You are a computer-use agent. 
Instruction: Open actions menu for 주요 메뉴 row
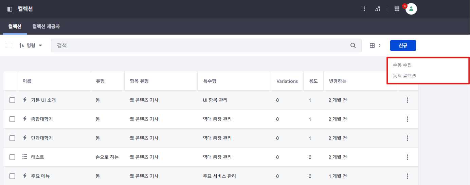(x=407, y=176)
